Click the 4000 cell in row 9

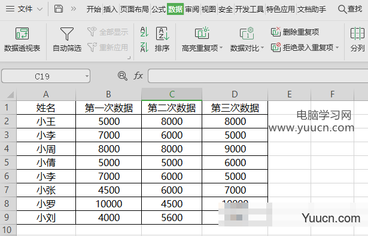click(x=109, y=217)
